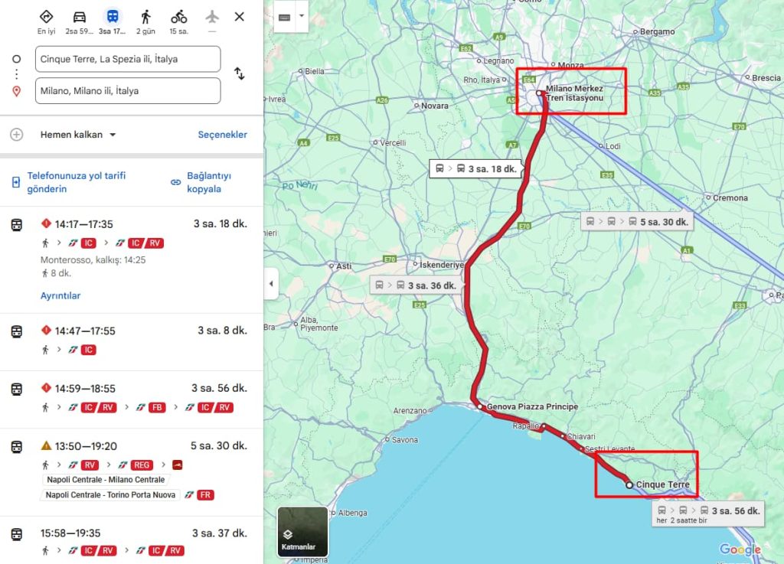784x564 pixels.
Task: Click 'Telefonunuza yol tarifi gönderin'
Action: 77,182
